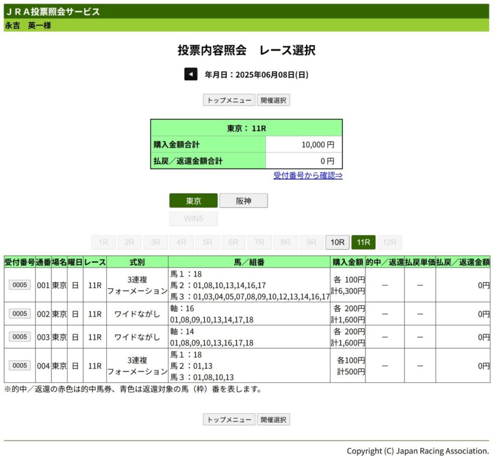Open receipt 0005 for ticket 002
The width and height of the screenshot is (493, 456).
[x=20, y=313]
